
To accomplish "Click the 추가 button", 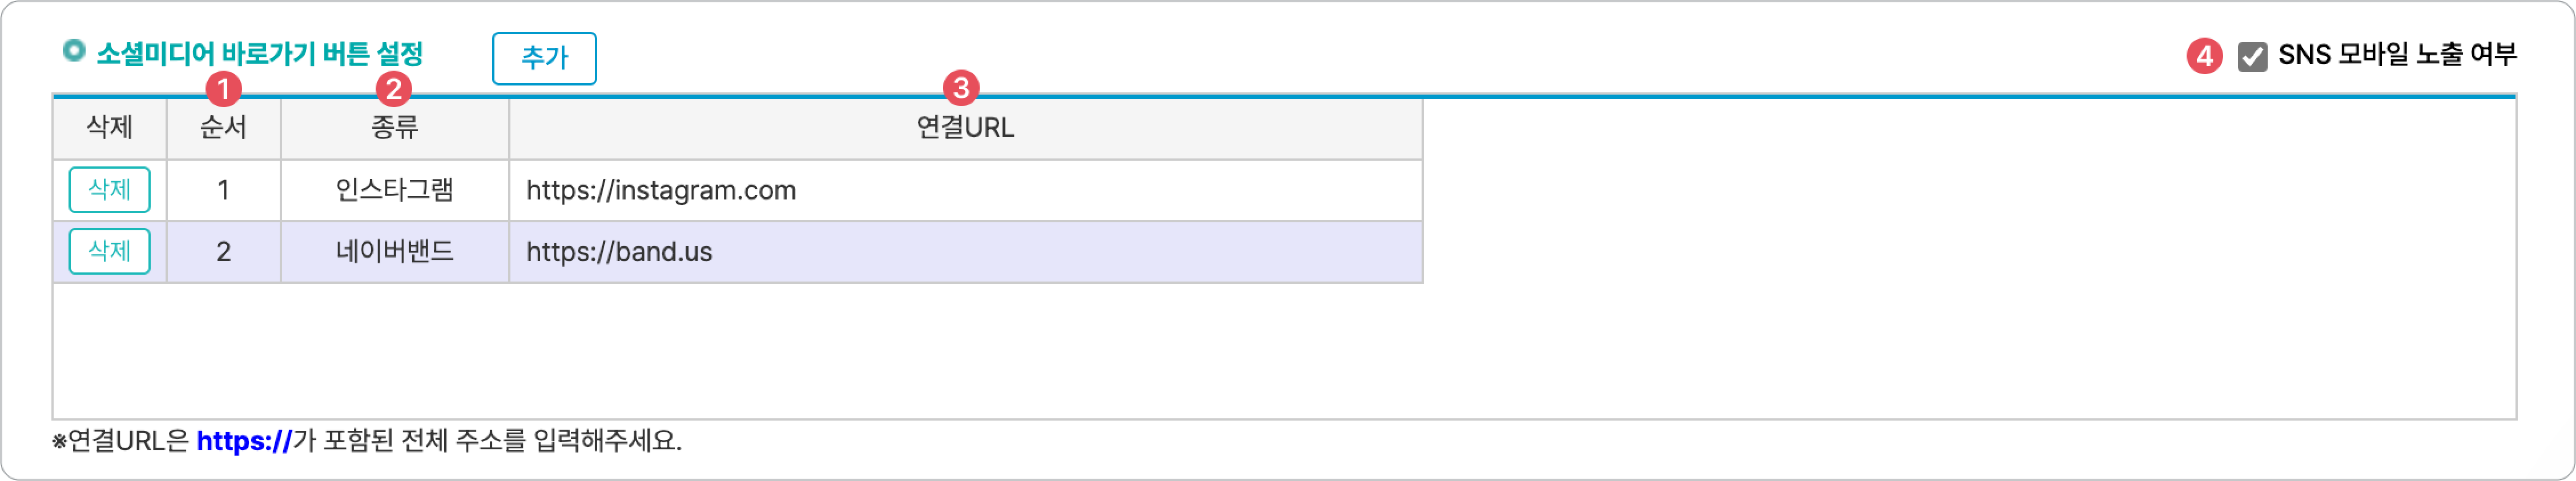I will [x=544, y=58].
